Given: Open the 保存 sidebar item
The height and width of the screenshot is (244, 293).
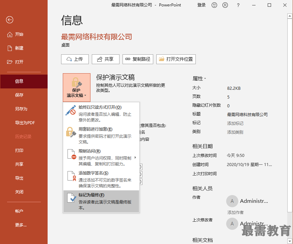Looking at the screenshot, I should click(24, 95).
